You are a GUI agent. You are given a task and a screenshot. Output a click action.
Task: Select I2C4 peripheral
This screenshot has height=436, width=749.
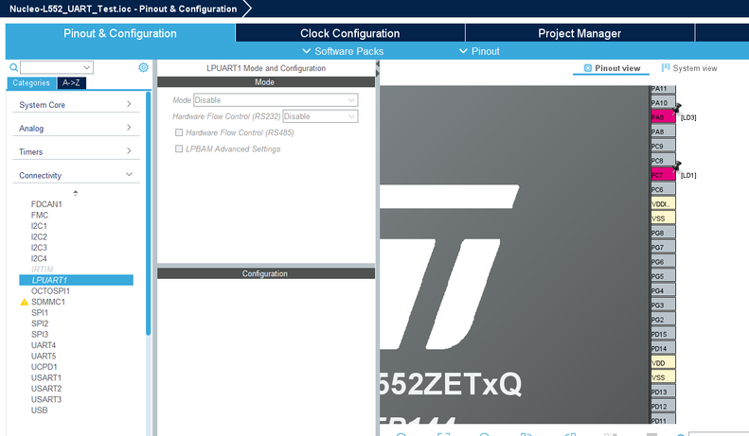pyautogui.click(x=39, y=258)
